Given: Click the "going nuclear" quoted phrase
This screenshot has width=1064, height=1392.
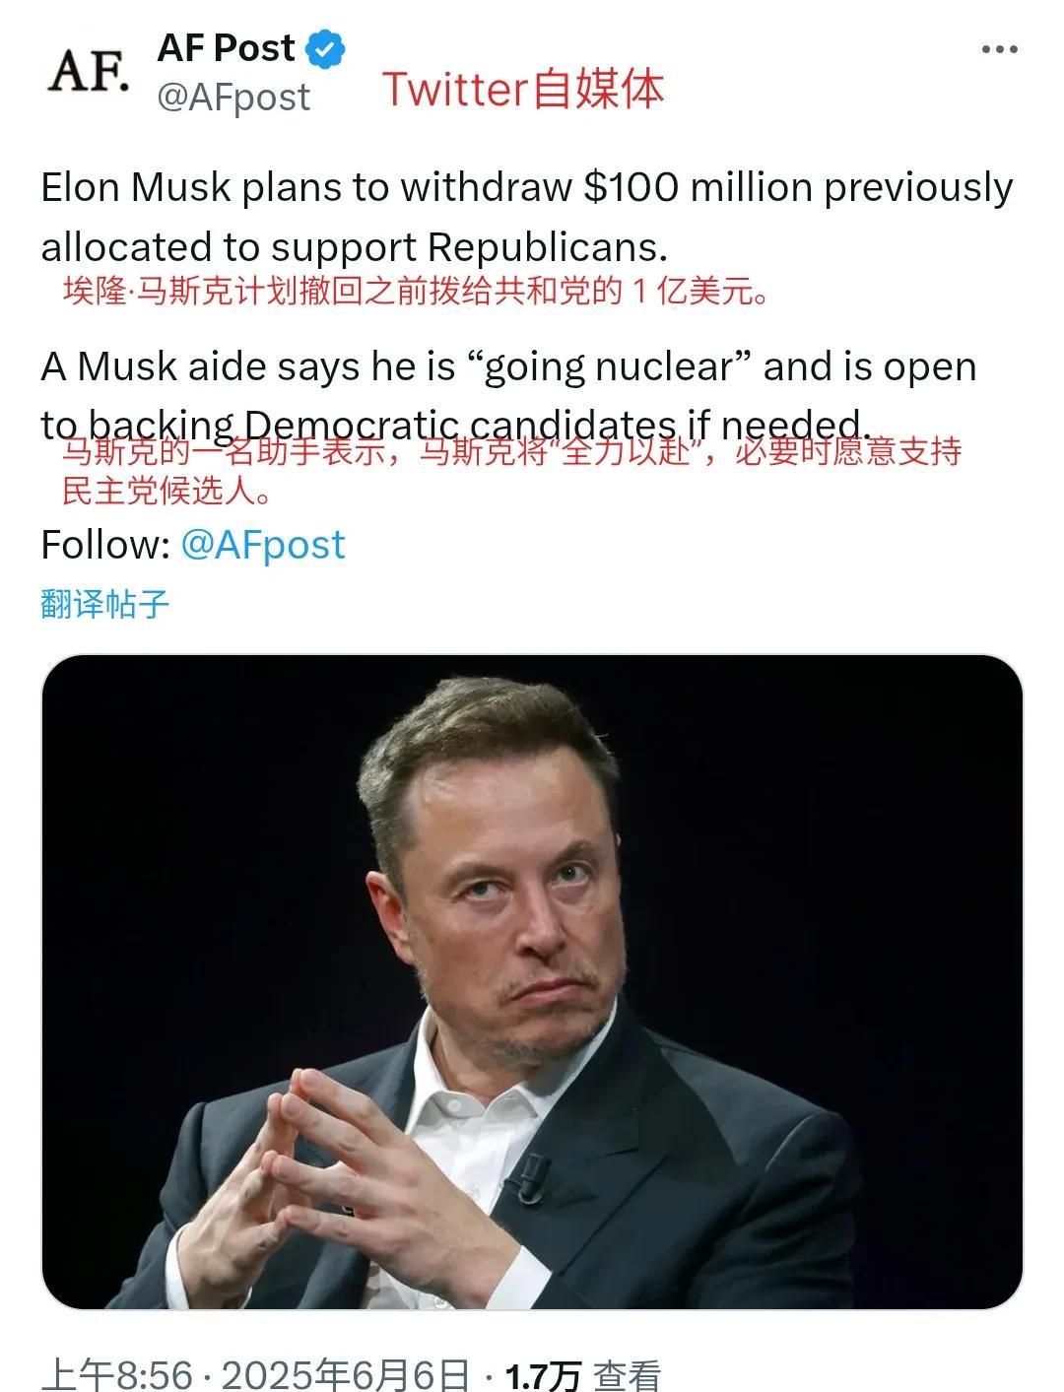Looking at the screenshot, I should (x=606, y=366).
